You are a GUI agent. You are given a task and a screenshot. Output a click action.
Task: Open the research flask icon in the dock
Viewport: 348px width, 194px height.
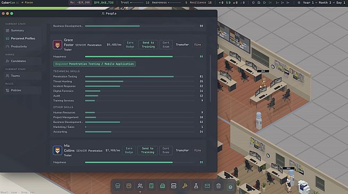[x=196, y=186]
